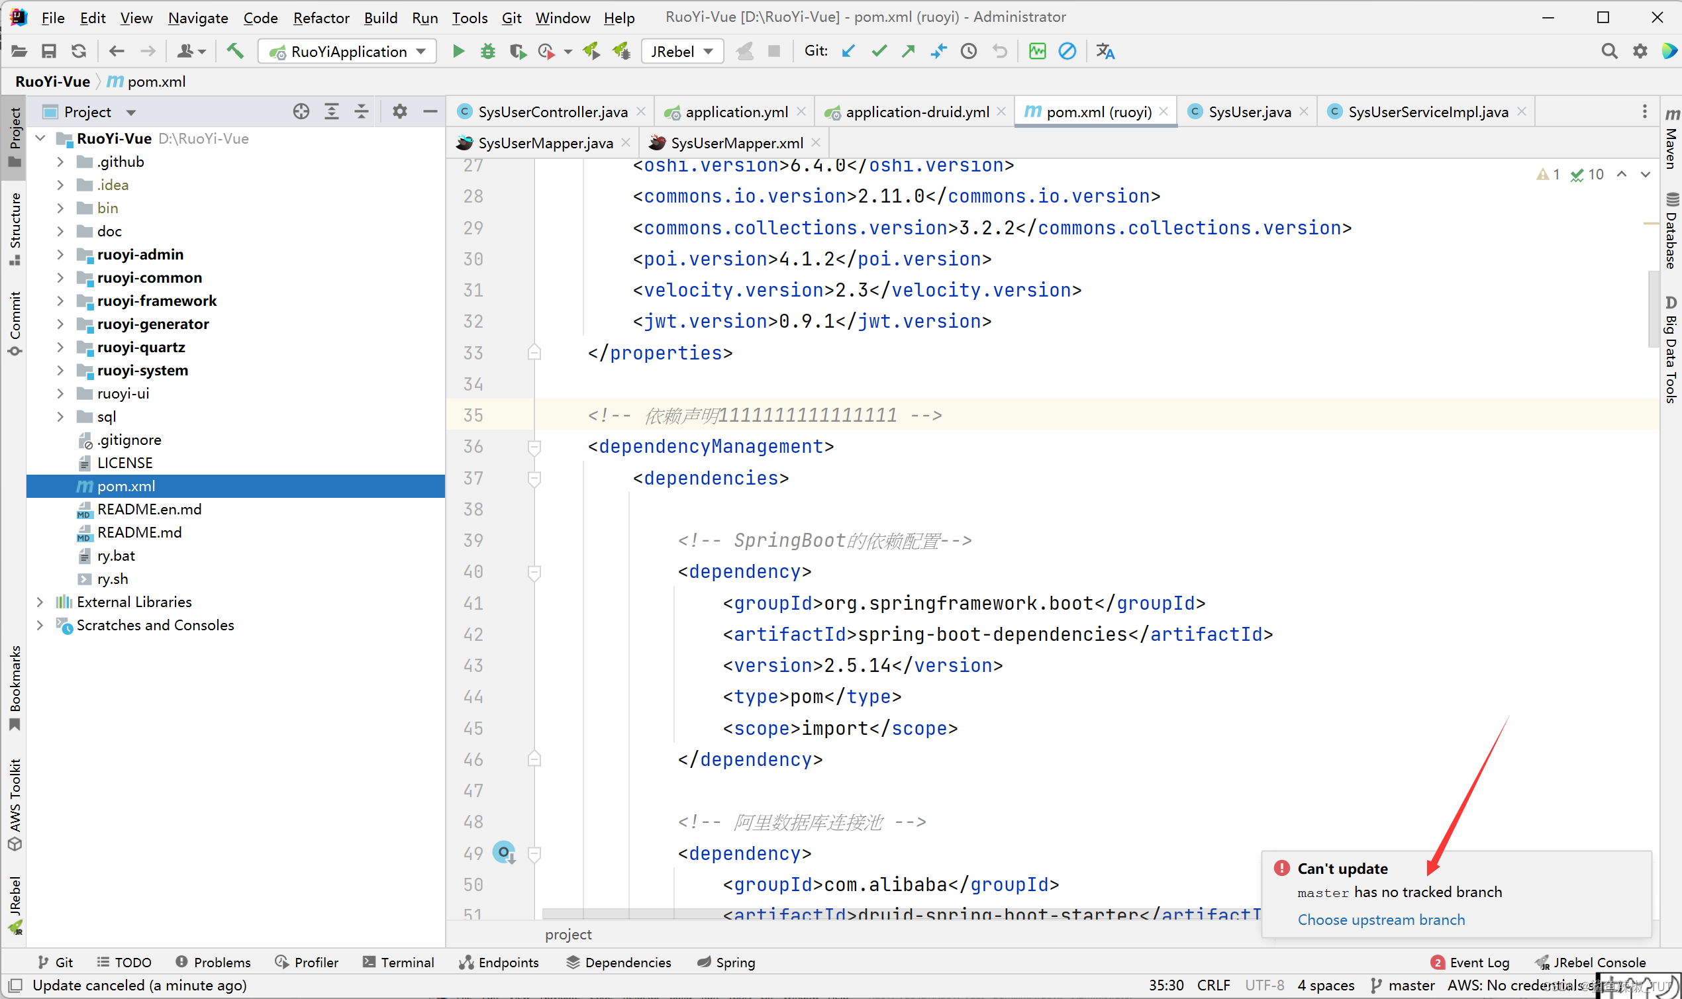
Task: Open the Refactor menu
Action: (x=321, y=17)
